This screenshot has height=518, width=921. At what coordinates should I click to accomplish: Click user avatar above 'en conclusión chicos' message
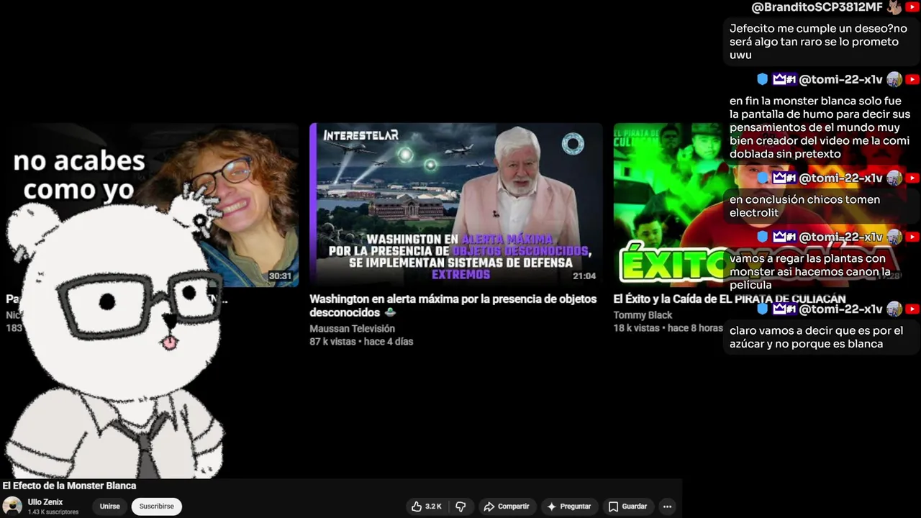[894, 178]
